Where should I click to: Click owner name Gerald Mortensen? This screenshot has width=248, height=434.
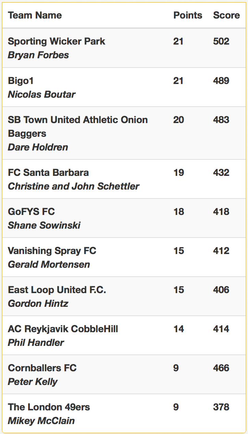[49, 264]
